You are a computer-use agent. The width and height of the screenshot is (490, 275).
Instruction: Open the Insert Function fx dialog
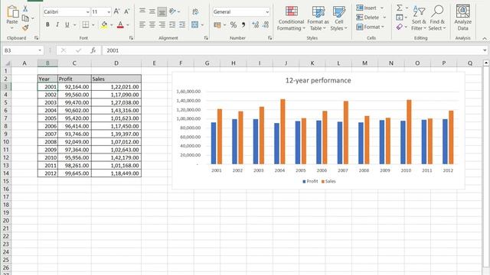[93, 50]
